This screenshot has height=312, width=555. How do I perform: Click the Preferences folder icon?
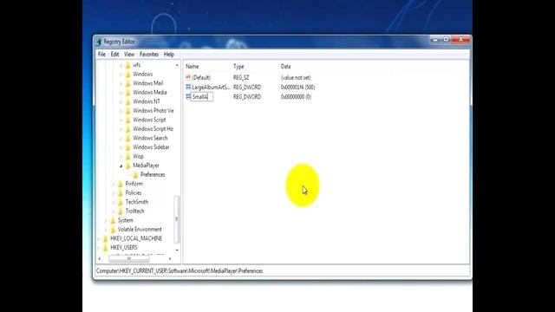click(135, 175)
